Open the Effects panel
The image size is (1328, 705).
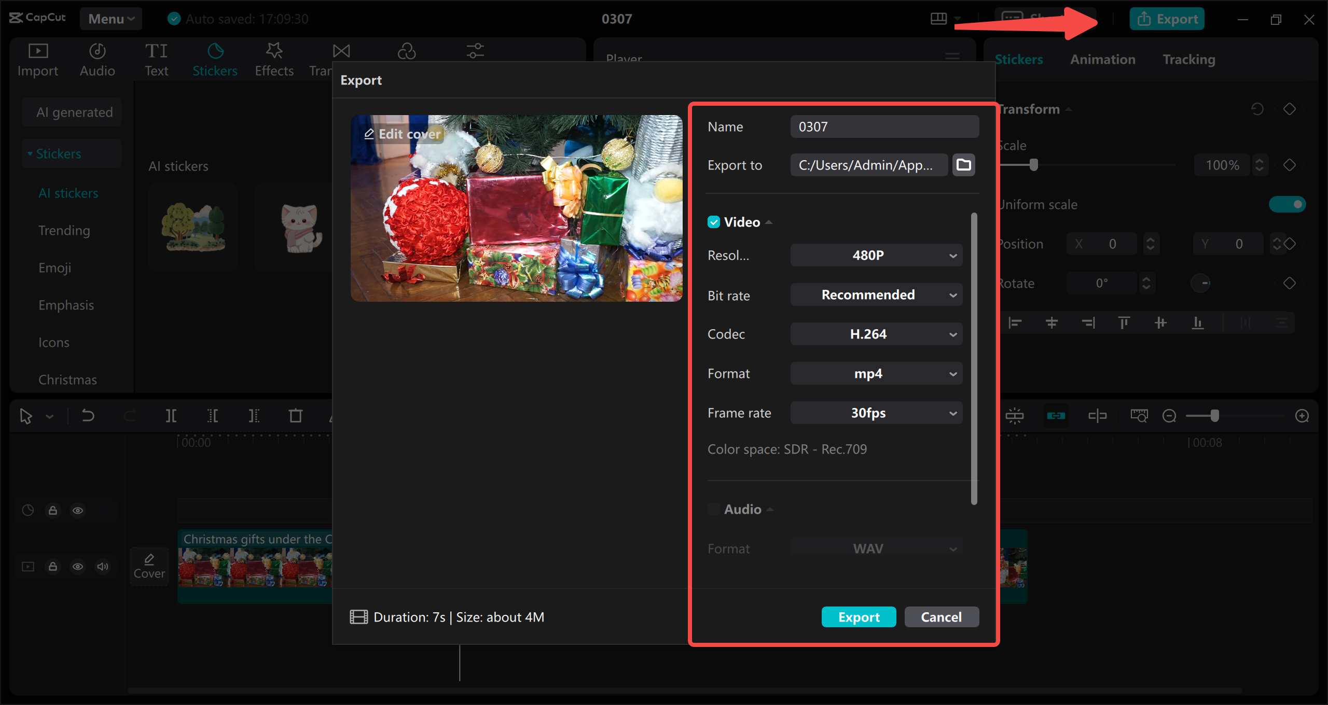pyautogui.click(x=274, y=58)
